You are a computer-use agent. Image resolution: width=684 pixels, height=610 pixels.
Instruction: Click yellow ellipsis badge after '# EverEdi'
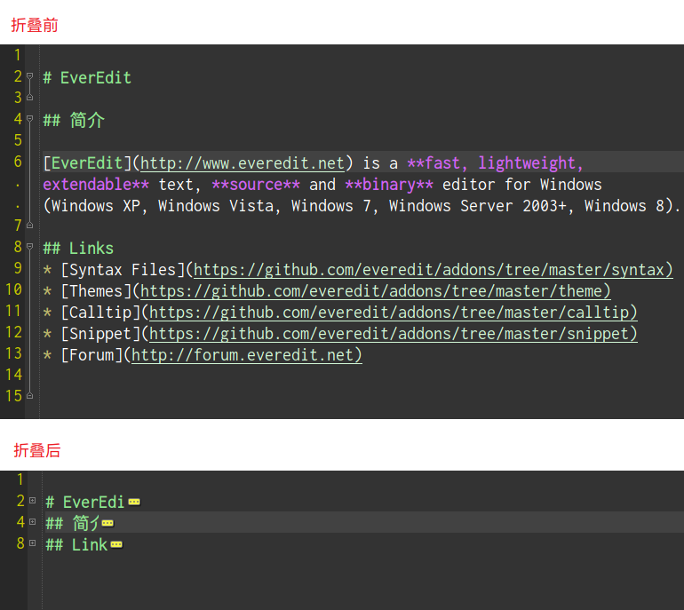pos(134,503)
